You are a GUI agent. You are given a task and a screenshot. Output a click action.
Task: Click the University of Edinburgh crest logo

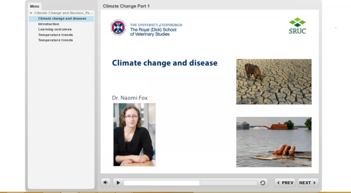[x=118, y=28]
